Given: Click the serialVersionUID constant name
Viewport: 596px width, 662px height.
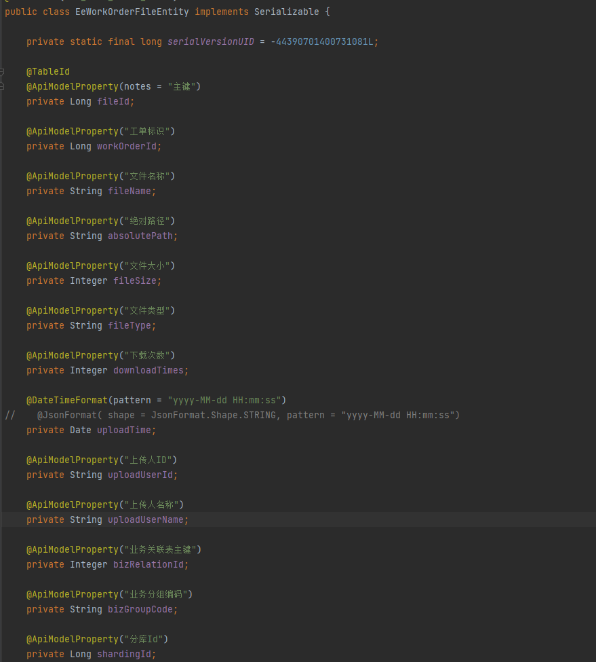Looking at the screenshot, I should [211, 42].
